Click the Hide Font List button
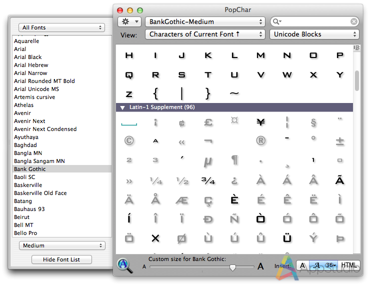 61,259
